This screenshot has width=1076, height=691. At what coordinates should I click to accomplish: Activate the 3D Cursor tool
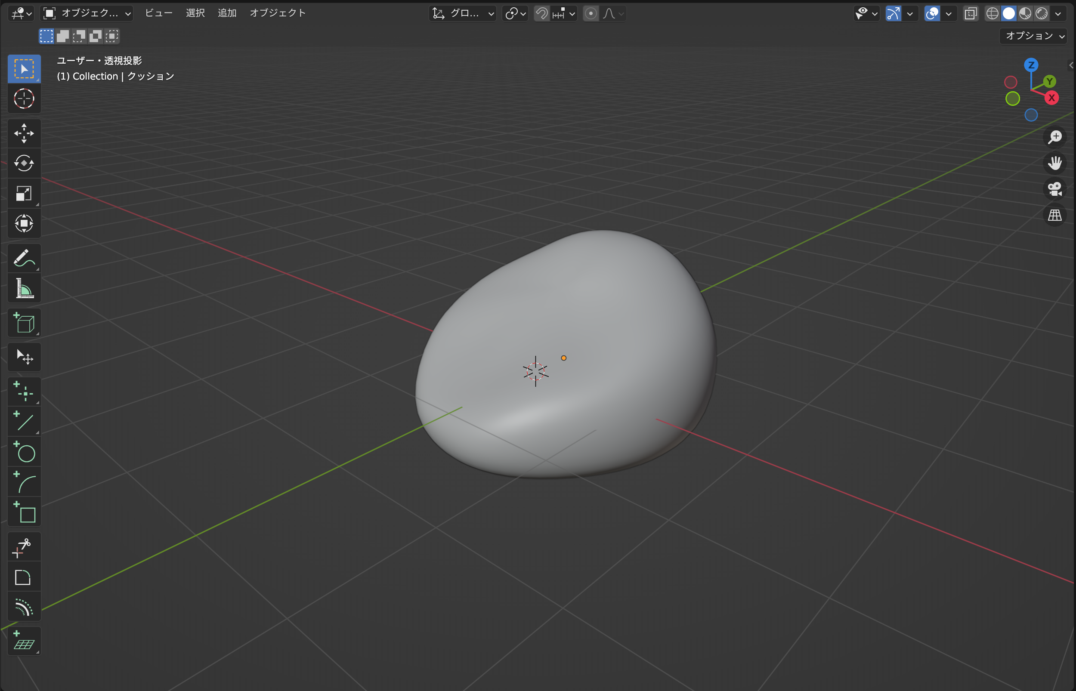click(x=24, y=99)
